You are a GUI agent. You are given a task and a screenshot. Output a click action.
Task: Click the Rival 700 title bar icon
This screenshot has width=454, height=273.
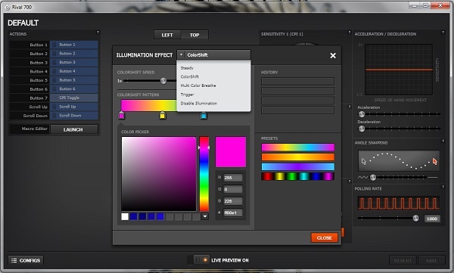click(8, 8)
